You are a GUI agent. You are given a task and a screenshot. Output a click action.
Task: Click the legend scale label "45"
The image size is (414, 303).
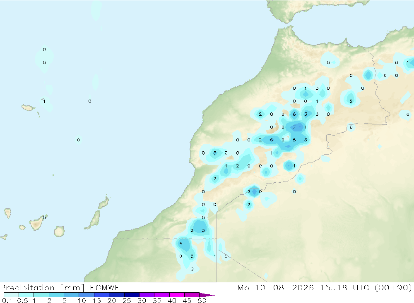[x=187, y=301]
